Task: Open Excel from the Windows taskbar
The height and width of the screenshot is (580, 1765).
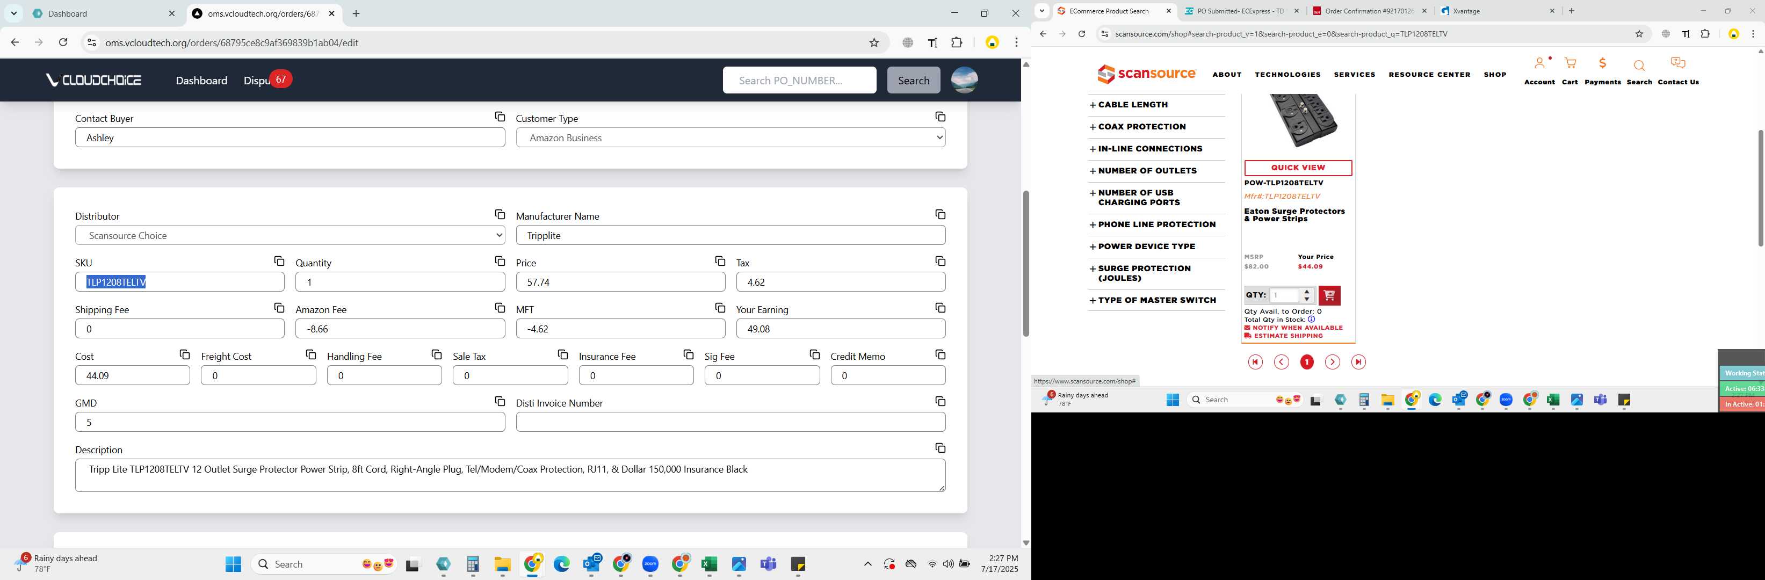Action: 709,564
